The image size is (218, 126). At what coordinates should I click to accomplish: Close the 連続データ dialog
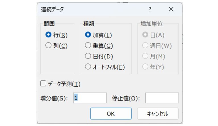pos(171,9)
